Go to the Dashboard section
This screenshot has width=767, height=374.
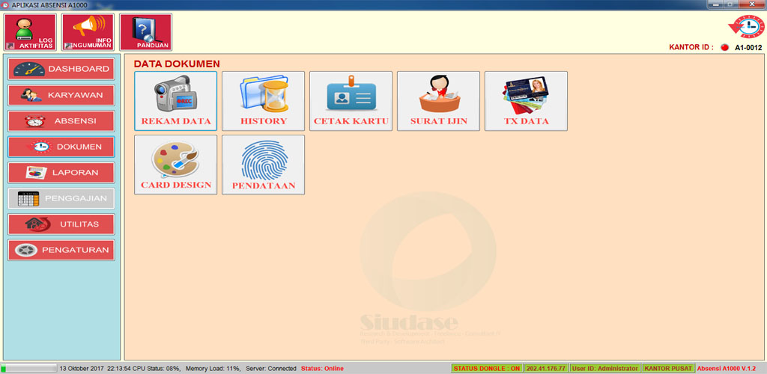pyautogui.click(x=61, y=69)
